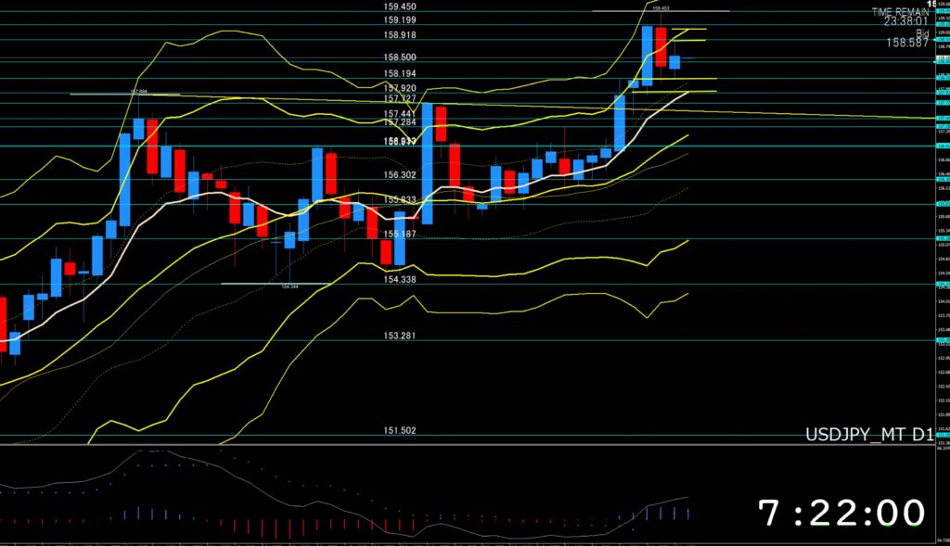Select the red candle below the 159.453 high
The image size is (950, 546).
pyautogui.click(x=661, y=46)
